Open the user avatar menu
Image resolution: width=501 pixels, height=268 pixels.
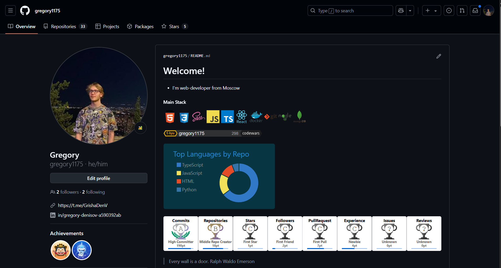coord(489,11)
